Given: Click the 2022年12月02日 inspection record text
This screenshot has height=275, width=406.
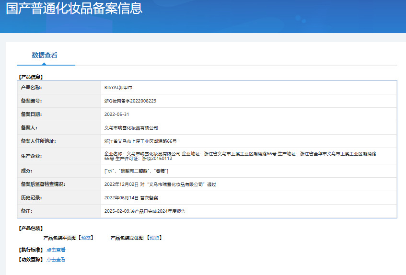Looking at the screenshot, I should [x=160, y=184].
